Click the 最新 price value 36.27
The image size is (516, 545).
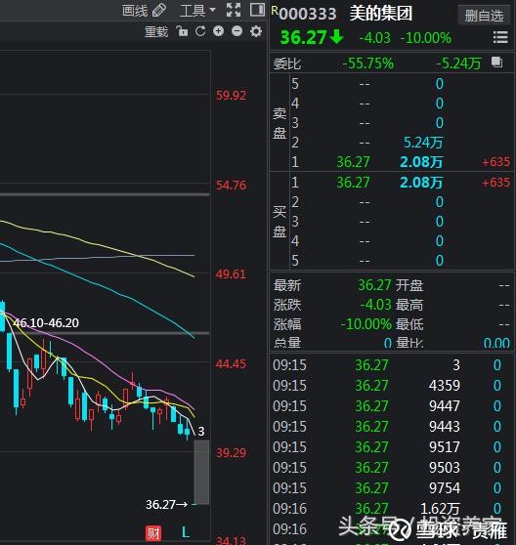374,285
